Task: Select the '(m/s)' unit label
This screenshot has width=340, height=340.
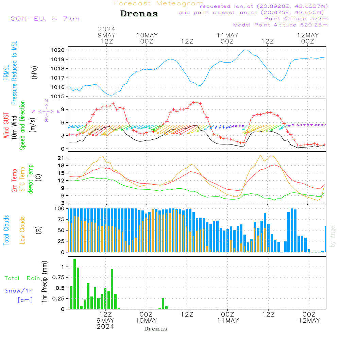Action: tap(33, 125)
